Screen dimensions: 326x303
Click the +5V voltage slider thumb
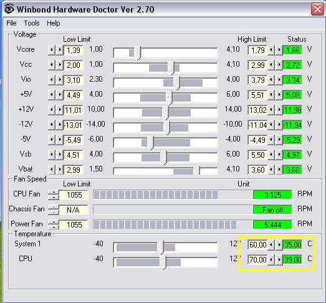point(170,98)
